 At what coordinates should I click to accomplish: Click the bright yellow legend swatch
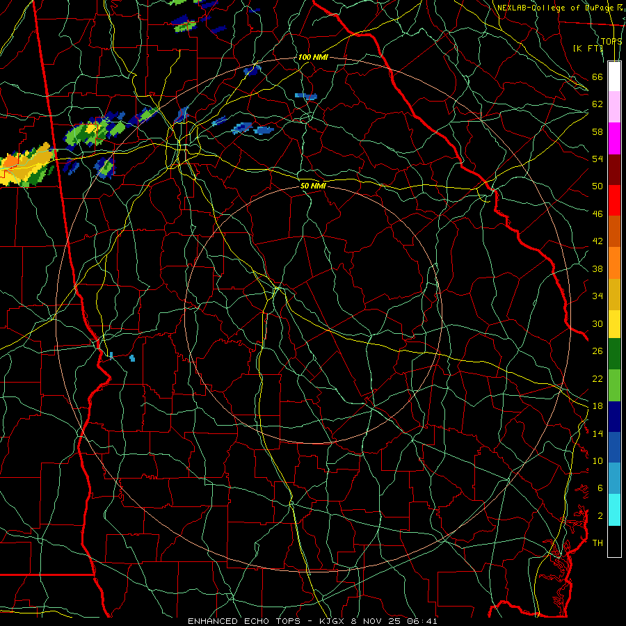coord(614,323)
